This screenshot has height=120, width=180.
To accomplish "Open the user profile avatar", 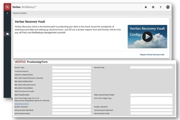I will click(168, 7).
